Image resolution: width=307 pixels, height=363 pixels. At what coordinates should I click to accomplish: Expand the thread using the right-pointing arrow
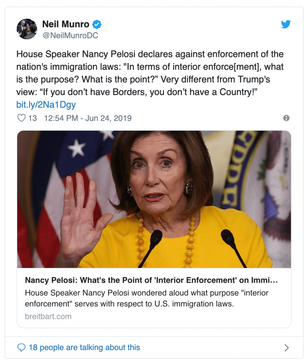pyautogui.click(x=286, y=347)
